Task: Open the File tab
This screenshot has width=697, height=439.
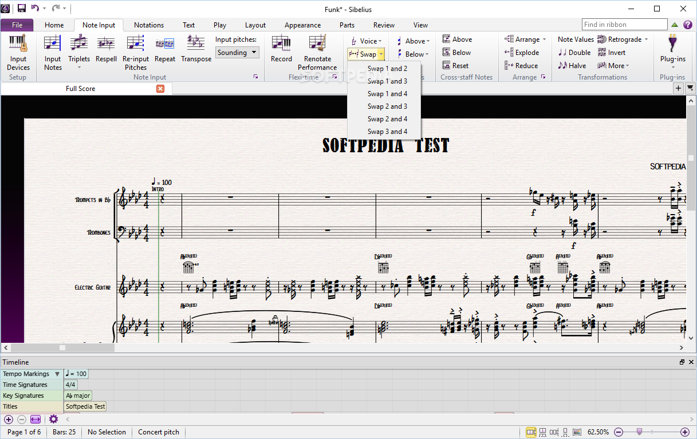Action: pyautogui.click(x=17, y=25)
